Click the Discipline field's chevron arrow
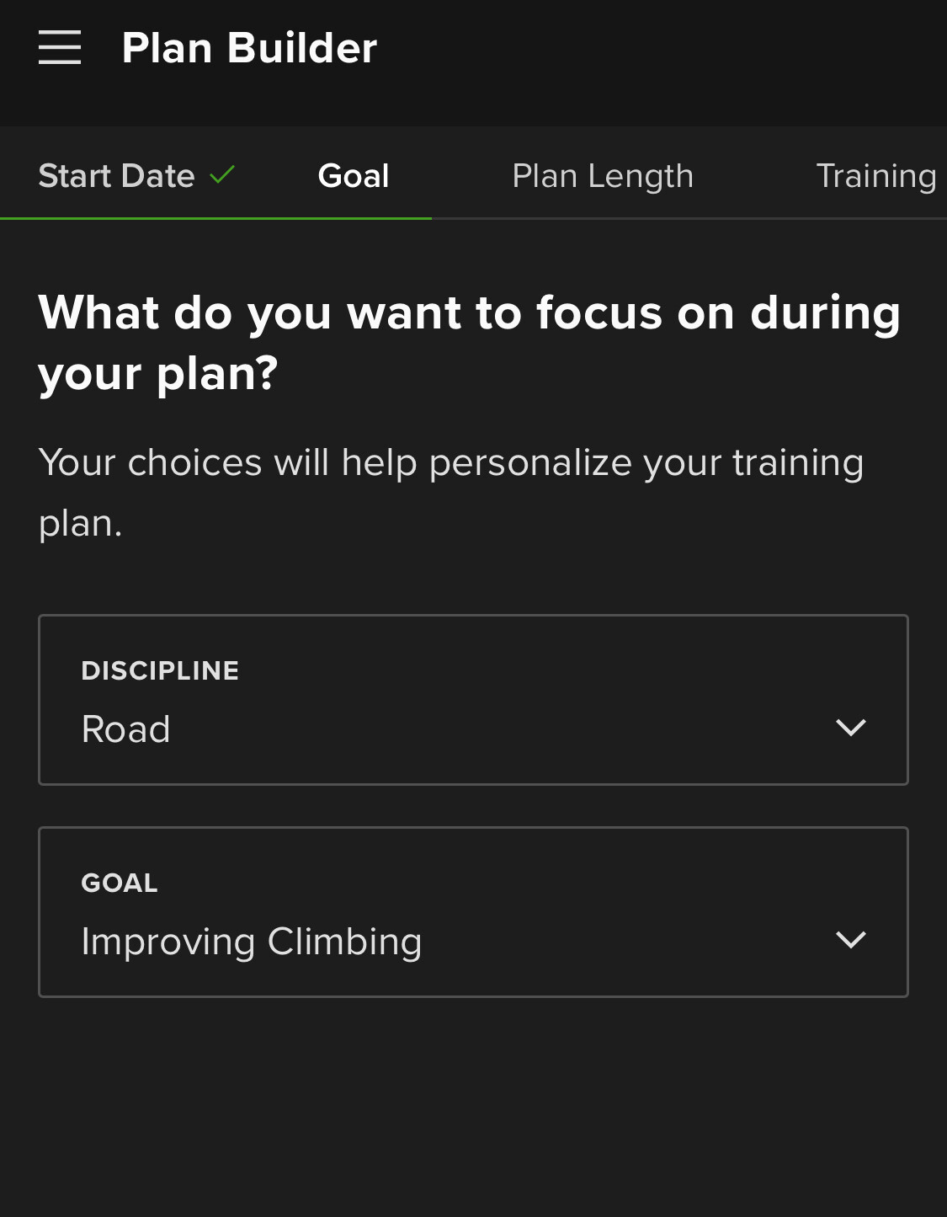This screenshot has width=947, height=1217. click(850, 728)
